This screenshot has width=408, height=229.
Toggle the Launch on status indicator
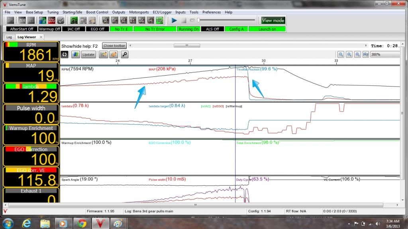point(267,29)
